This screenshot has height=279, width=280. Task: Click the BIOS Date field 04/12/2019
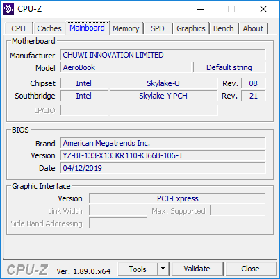coord(163,168)
